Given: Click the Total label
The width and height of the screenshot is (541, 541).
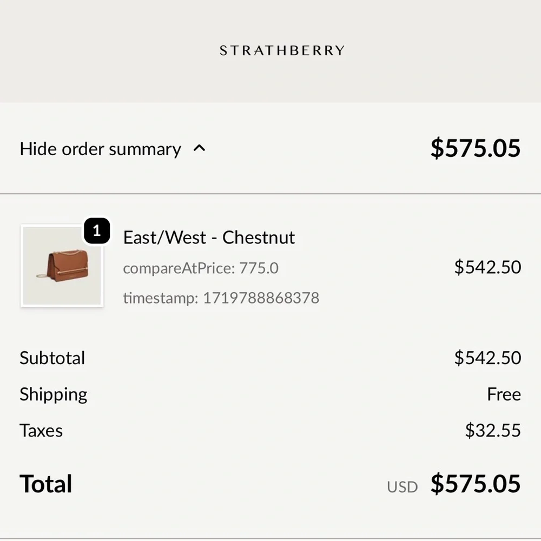Looking at the screenshot, I should 46,483.
